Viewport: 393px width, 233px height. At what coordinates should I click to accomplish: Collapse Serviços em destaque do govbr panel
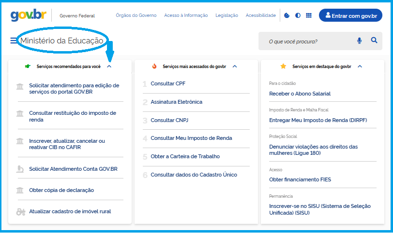[x=360, y=67]
